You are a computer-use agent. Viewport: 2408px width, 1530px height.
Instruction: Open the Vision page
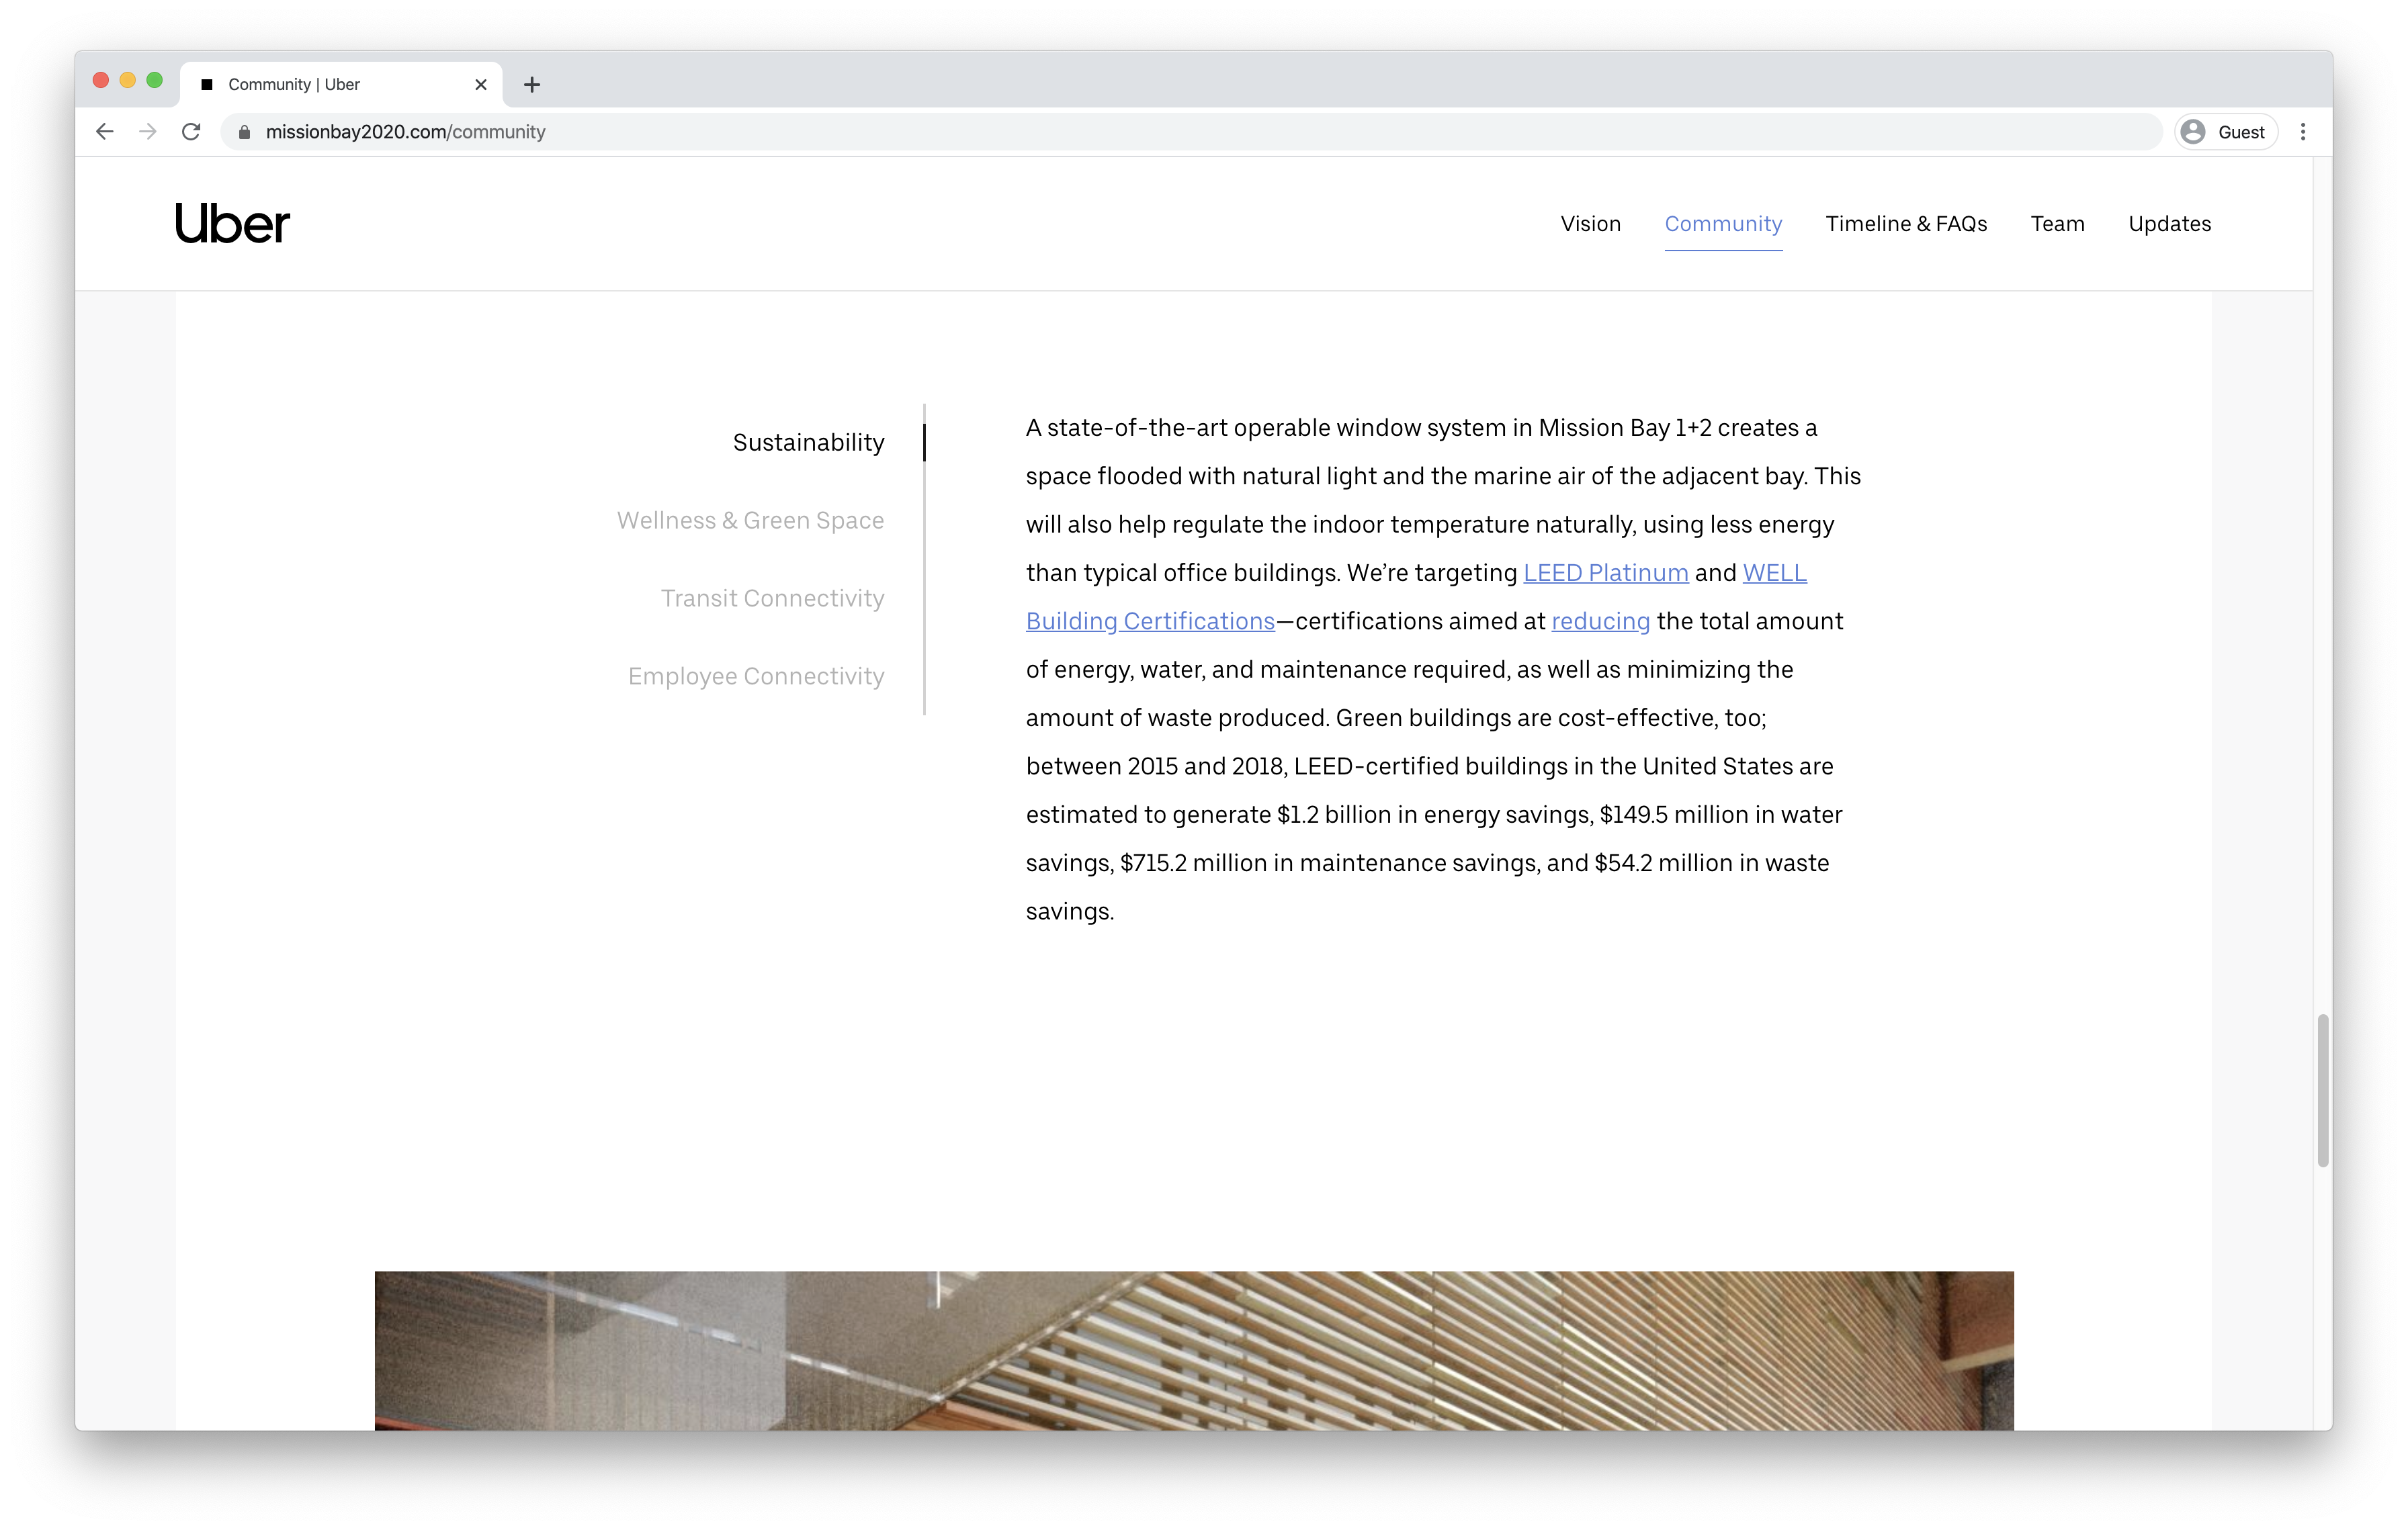tap(1590, 224)
